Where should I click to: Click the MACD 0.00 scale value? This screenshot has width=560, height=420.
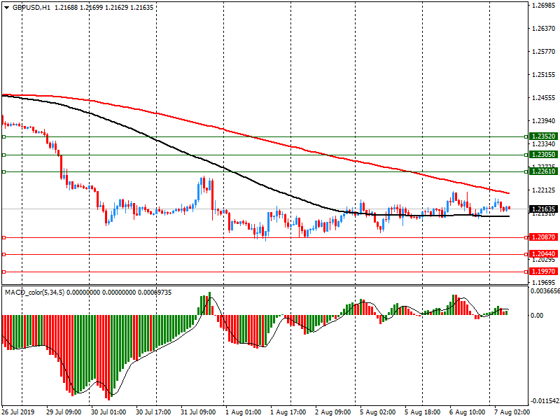537,316
